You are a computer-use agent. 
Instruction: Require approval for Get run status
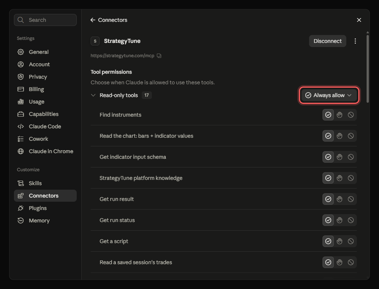(340, 220)
